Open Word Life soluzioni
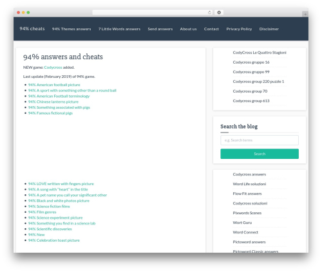The image size is (322, 272). [249, 184]
